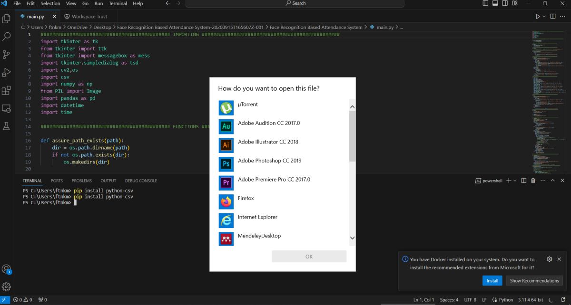Open the Terminal menu
This screenshot has height=305, width=571.
point(118,3)
